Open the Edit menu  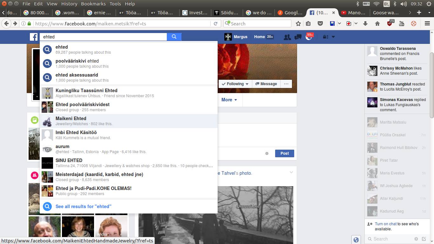[38, 4]
